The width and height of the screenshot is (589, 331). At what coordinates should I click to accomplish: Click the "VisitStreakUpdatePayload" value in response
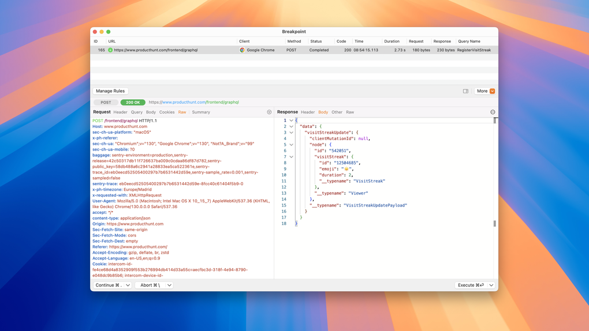click(375, 205)
